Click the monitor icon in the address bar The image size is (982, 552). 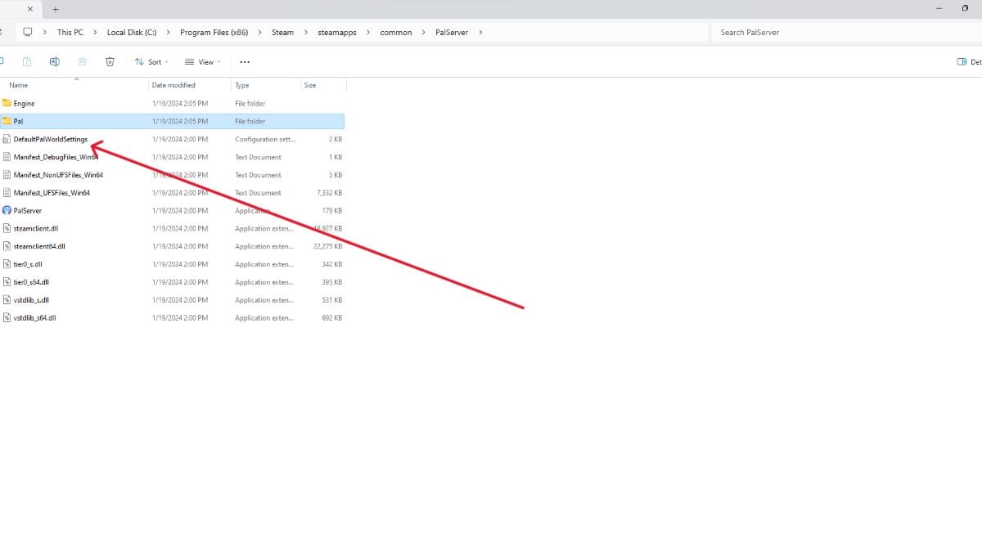coord(28,33)
